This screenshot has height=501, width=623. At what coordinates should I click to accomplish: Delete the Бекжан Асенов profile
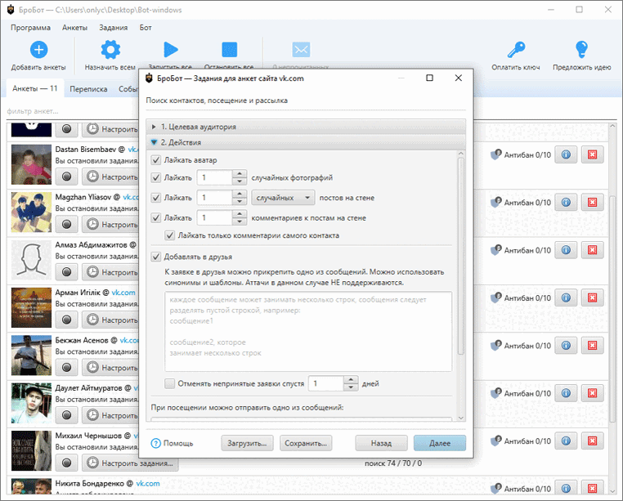point(592,345)
